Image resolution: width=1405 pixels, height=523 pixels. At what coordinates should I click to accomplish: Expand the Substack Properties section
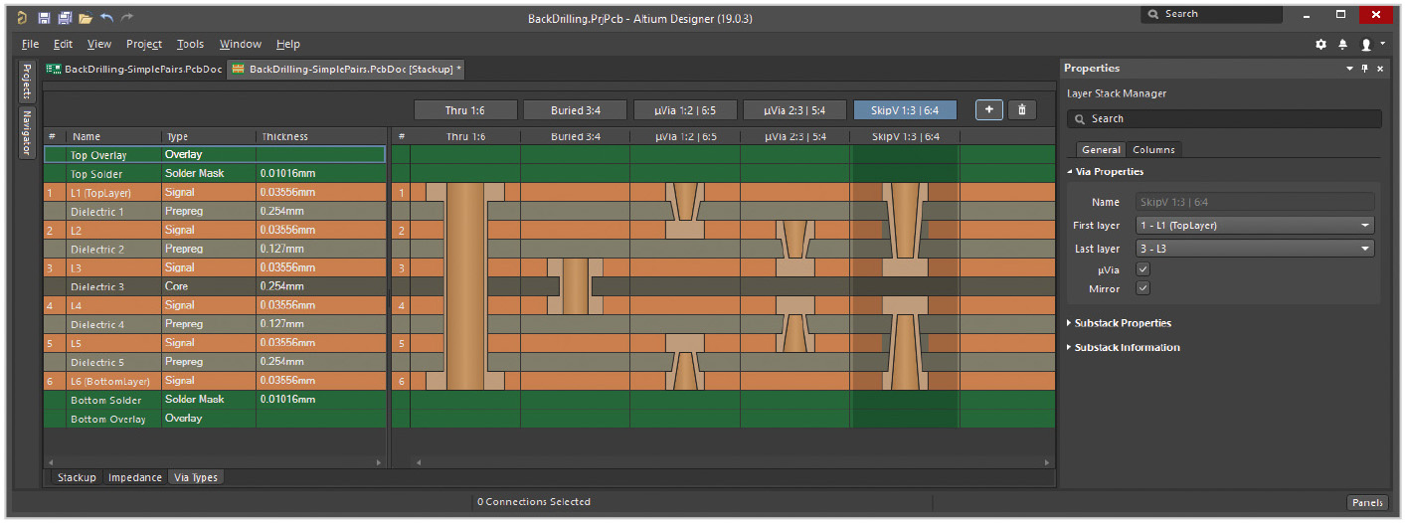tap(1070, 323)
